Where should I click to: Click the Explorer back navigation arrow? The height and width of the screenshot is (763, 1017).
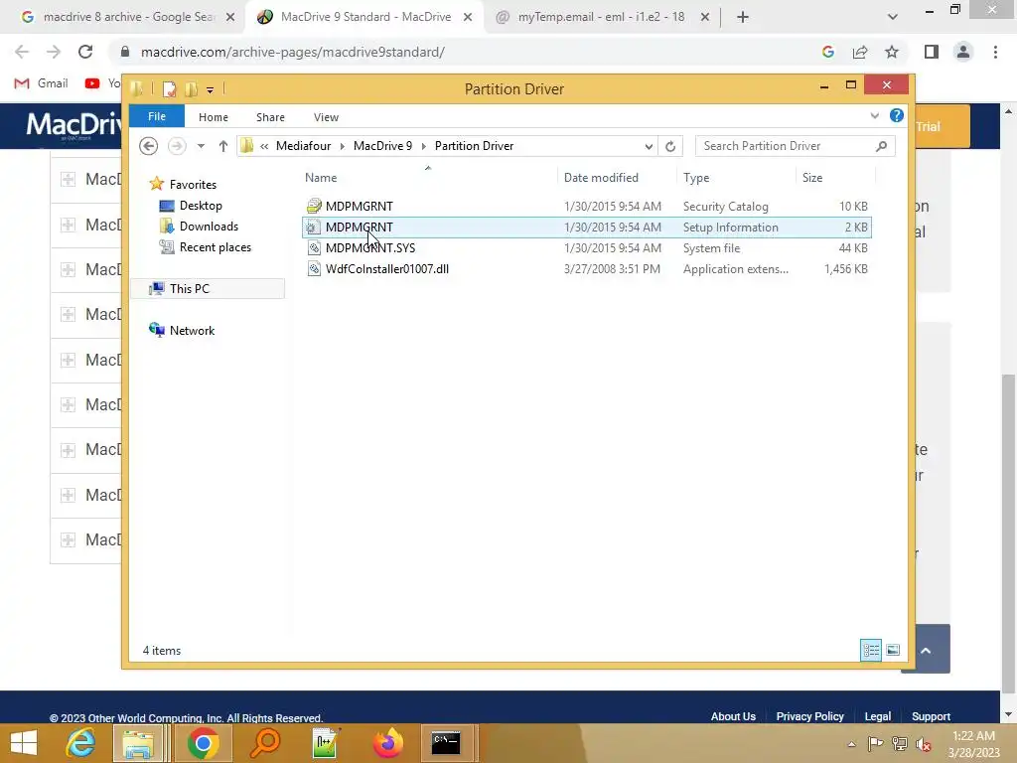[x=149, y=146]
